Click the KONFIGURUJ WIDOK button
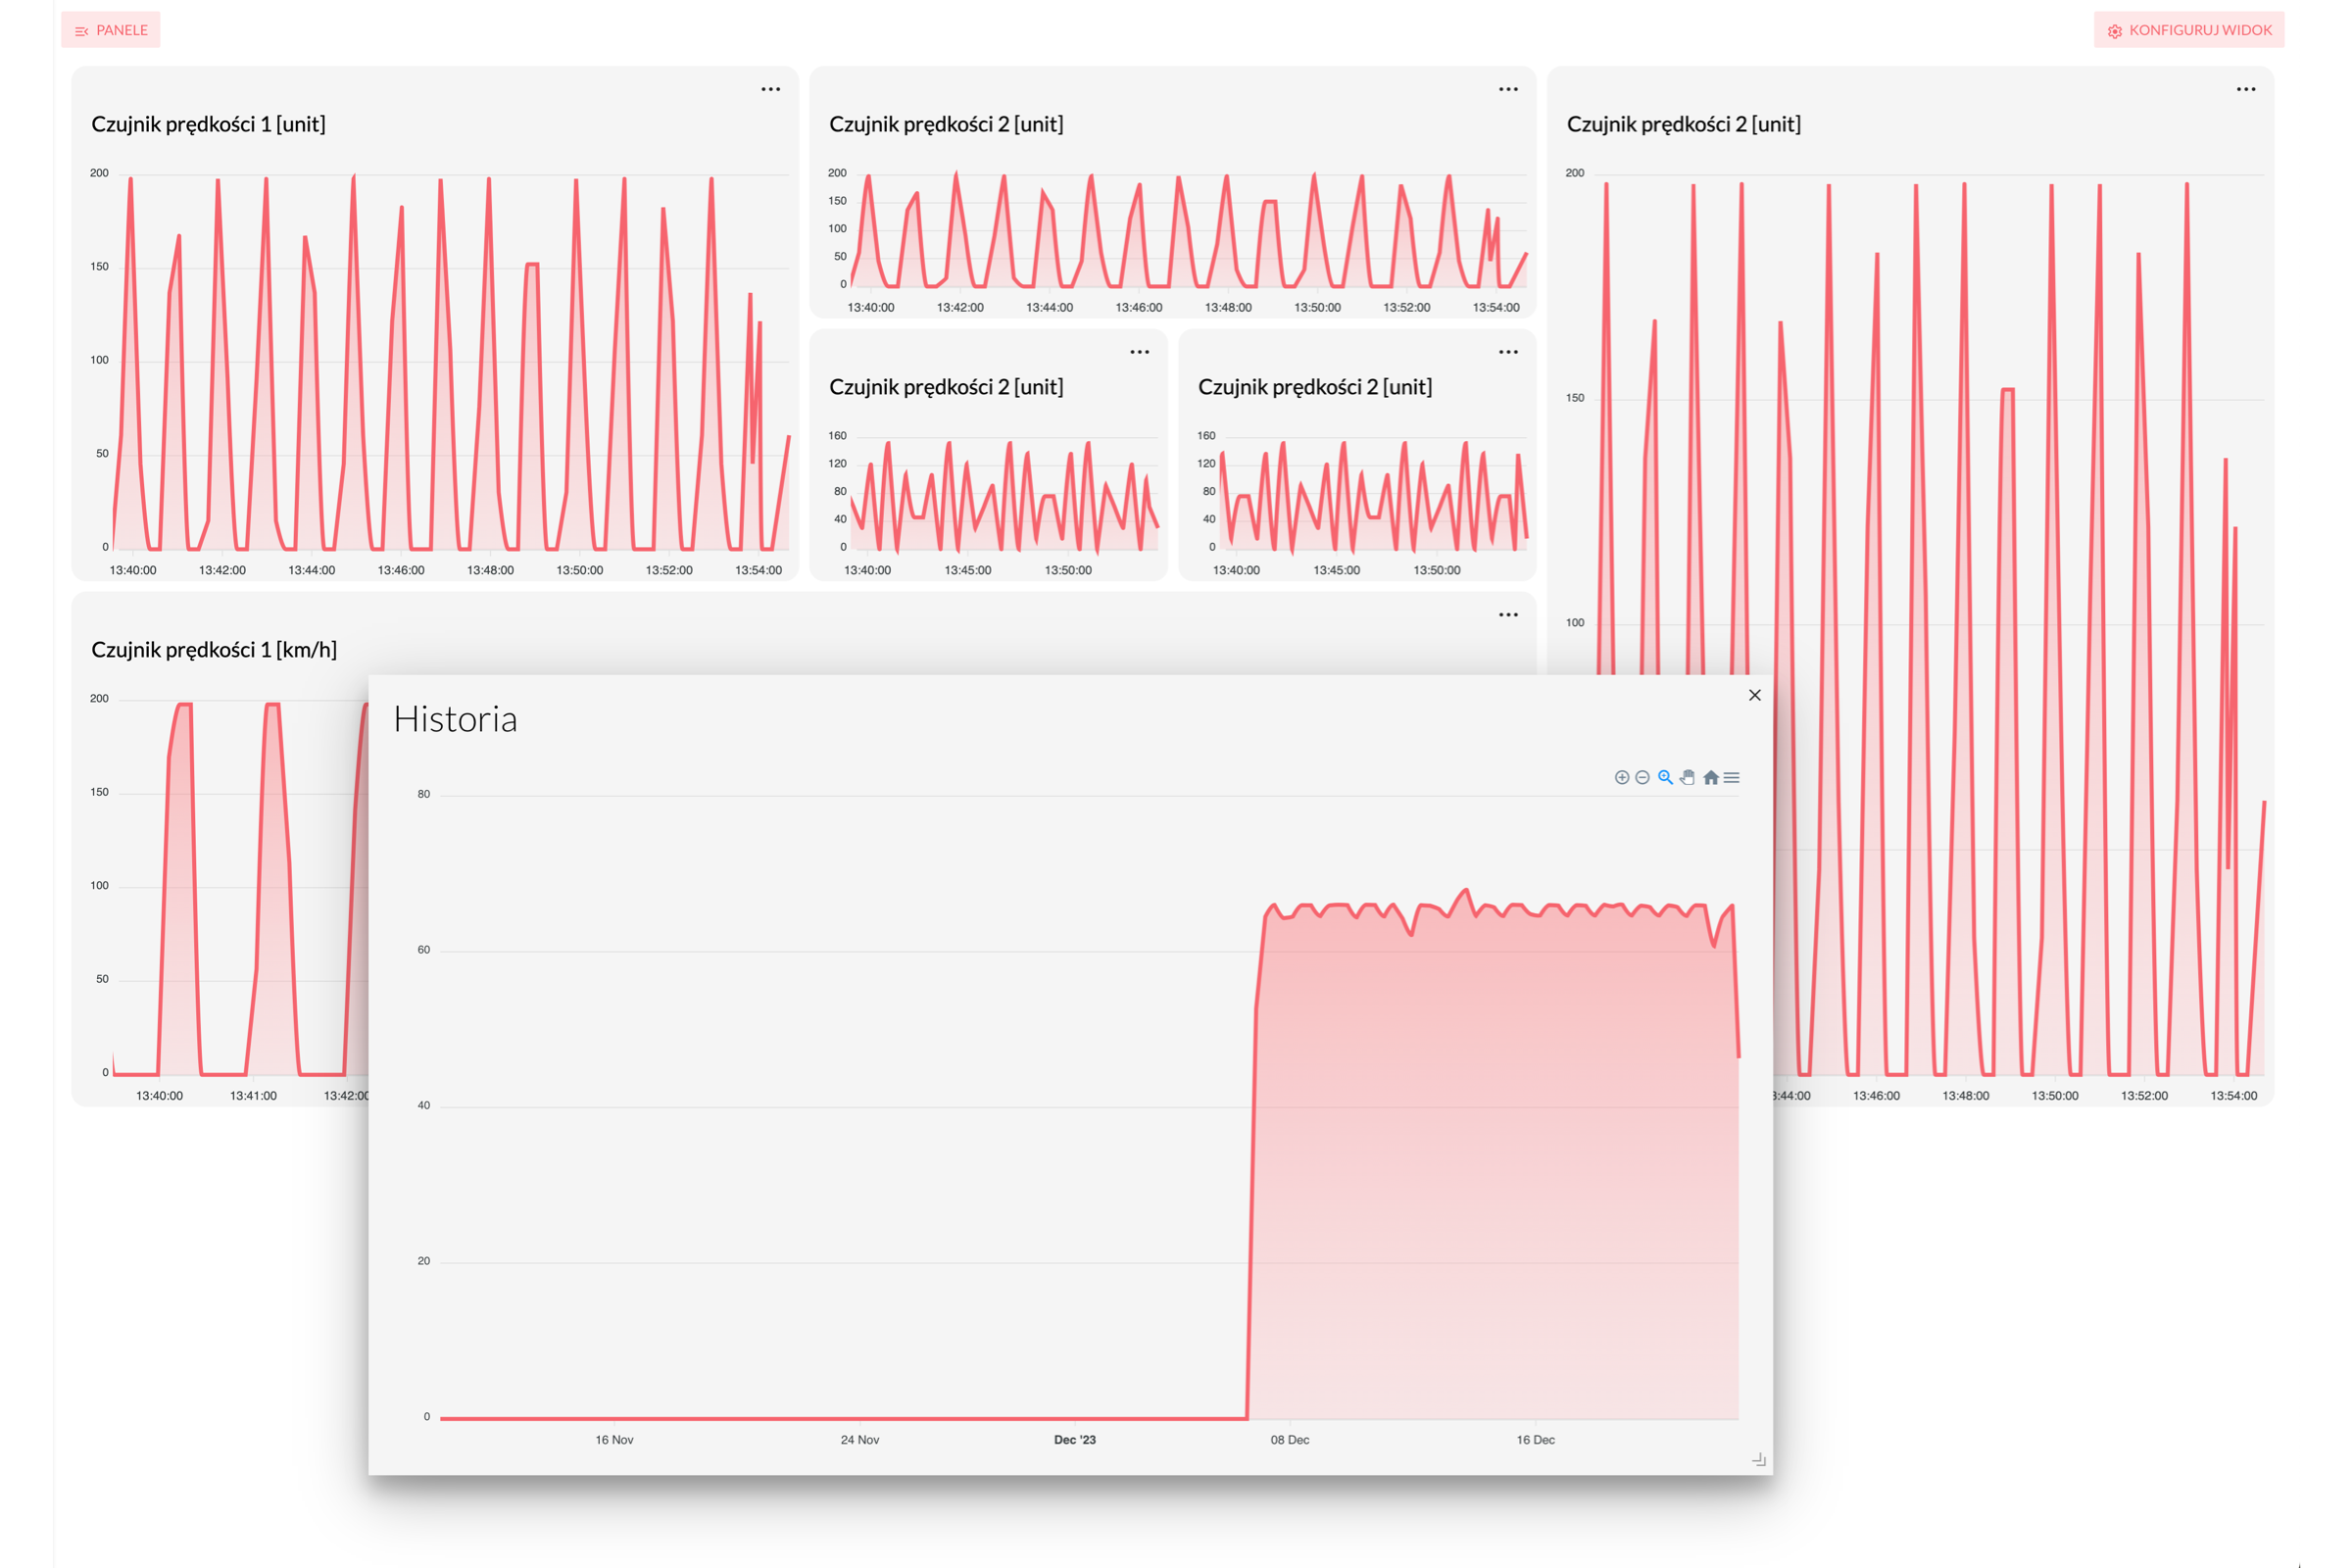Viewport: 2352px width, 1568px height. pyautogui.click(x=2188, y=30)
